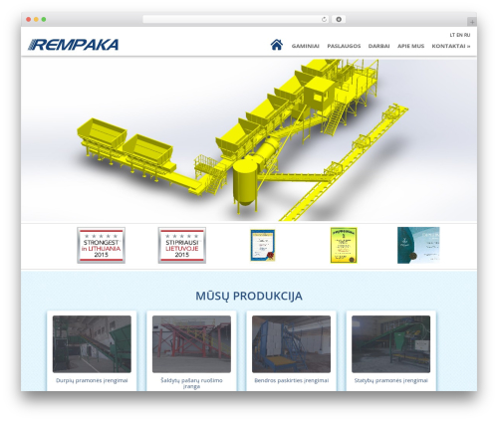
Task: Follow the Šaldytų pašarų ruošimo įranga link
Action: pos(191,383)
